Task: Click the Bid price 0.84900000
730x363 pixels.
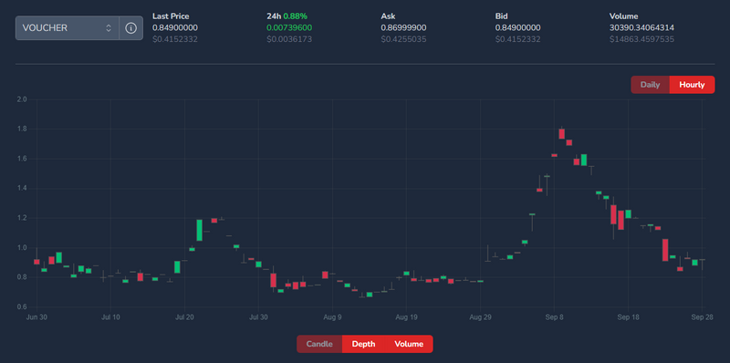Action: tap(517, 28)
